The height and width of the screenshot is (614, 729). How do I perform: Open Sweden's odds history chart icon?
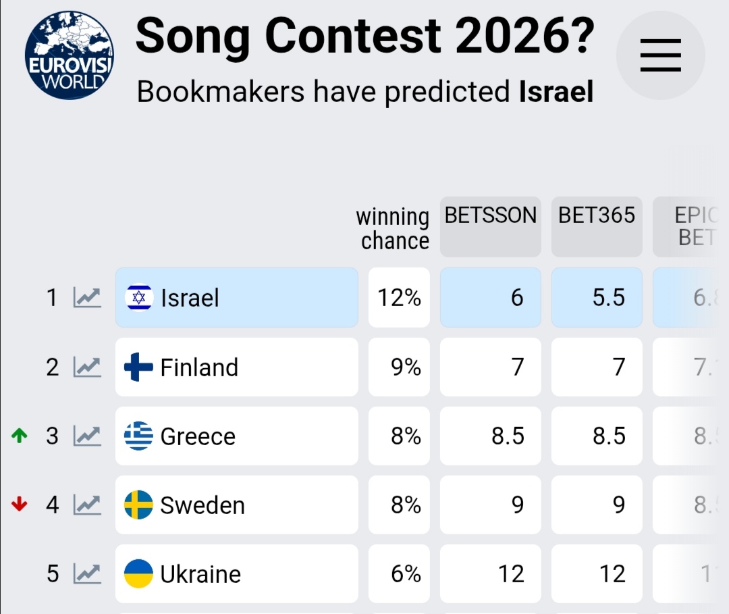[87, 505]
